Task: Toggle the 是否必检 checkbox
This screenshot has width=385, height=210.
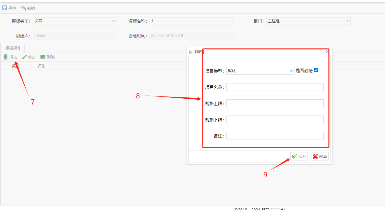Action: click(x=316, y=70)
